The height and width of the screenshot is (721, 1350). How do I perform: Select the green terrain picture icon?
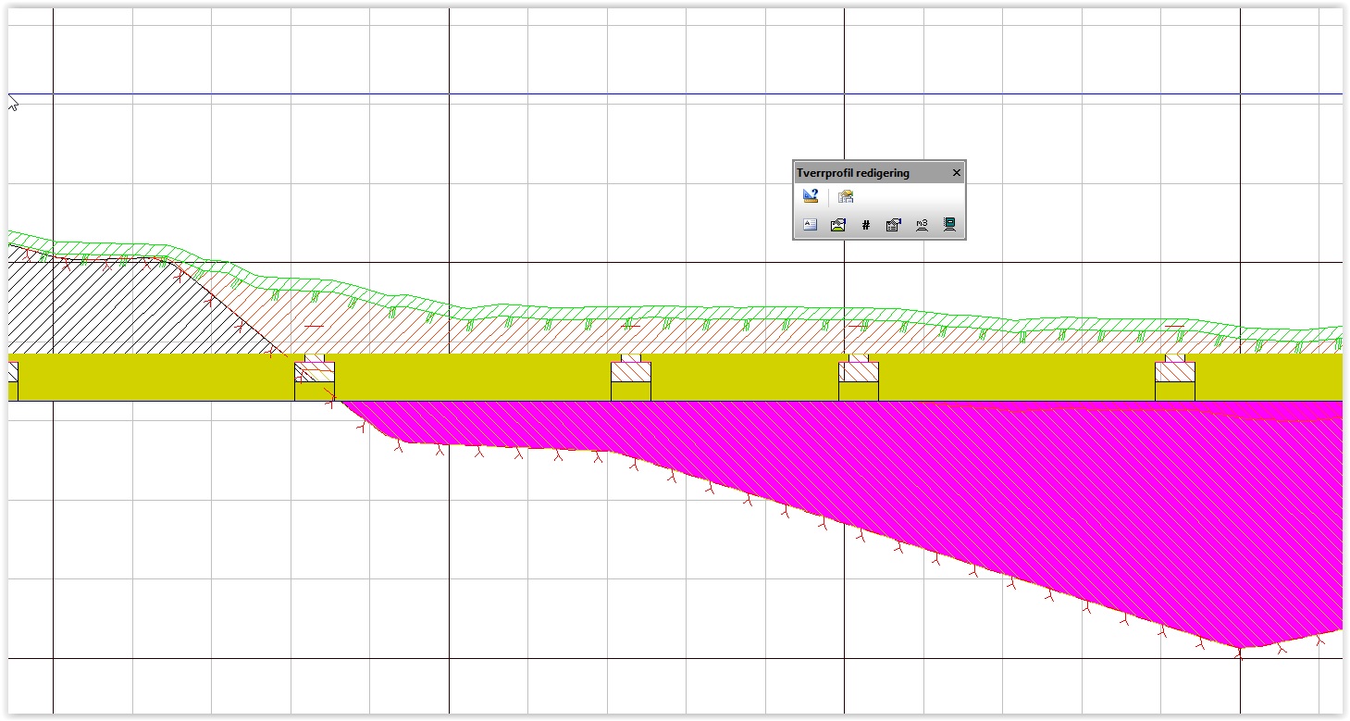pyautogui.click(x=838, y=225)
